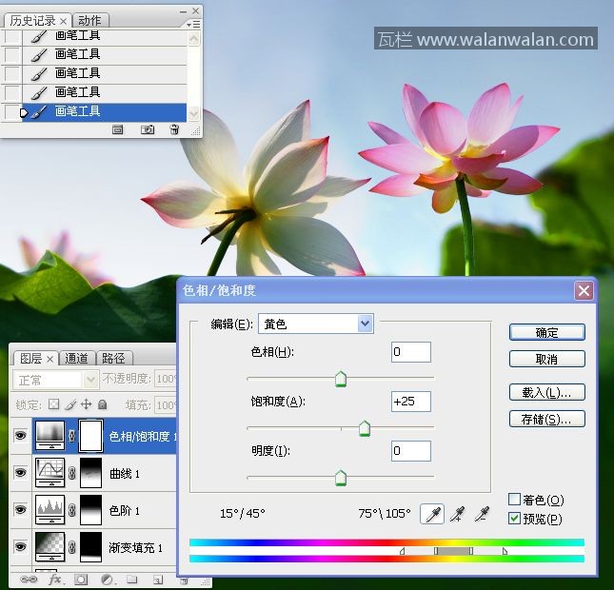Select the add-to-sample eyedropper
614x590 pixels.
pyautogui.click(x=458, y=514)
